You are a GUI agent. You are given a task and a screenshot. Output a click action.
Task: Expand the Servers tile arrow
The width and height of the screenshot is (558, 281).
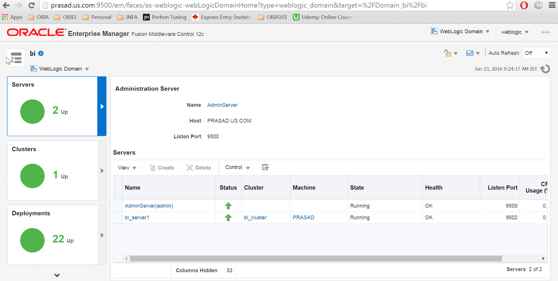point(102,106)
